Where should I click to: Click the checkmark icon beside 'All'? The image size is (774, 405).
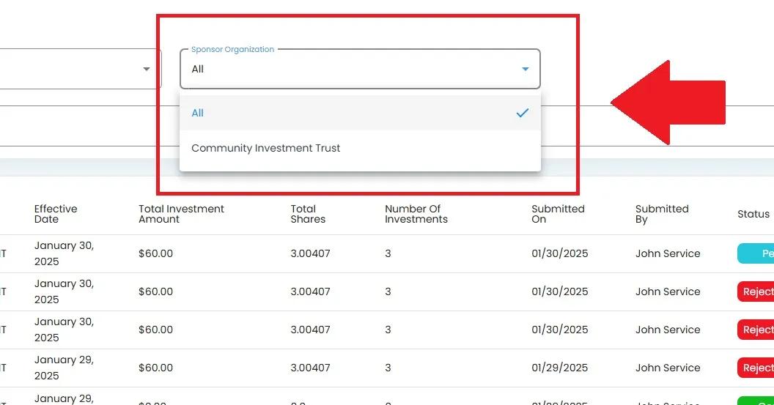click(x=522, y=113)
